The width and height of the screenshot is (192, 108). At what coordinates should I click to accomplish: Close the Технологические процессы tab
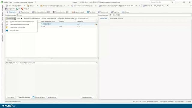pyautogui.click(x=96, y=6)
